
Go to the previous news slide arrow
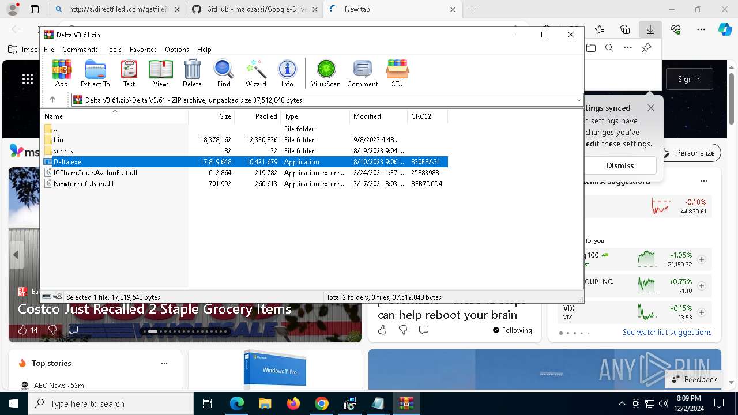(16, 255)
